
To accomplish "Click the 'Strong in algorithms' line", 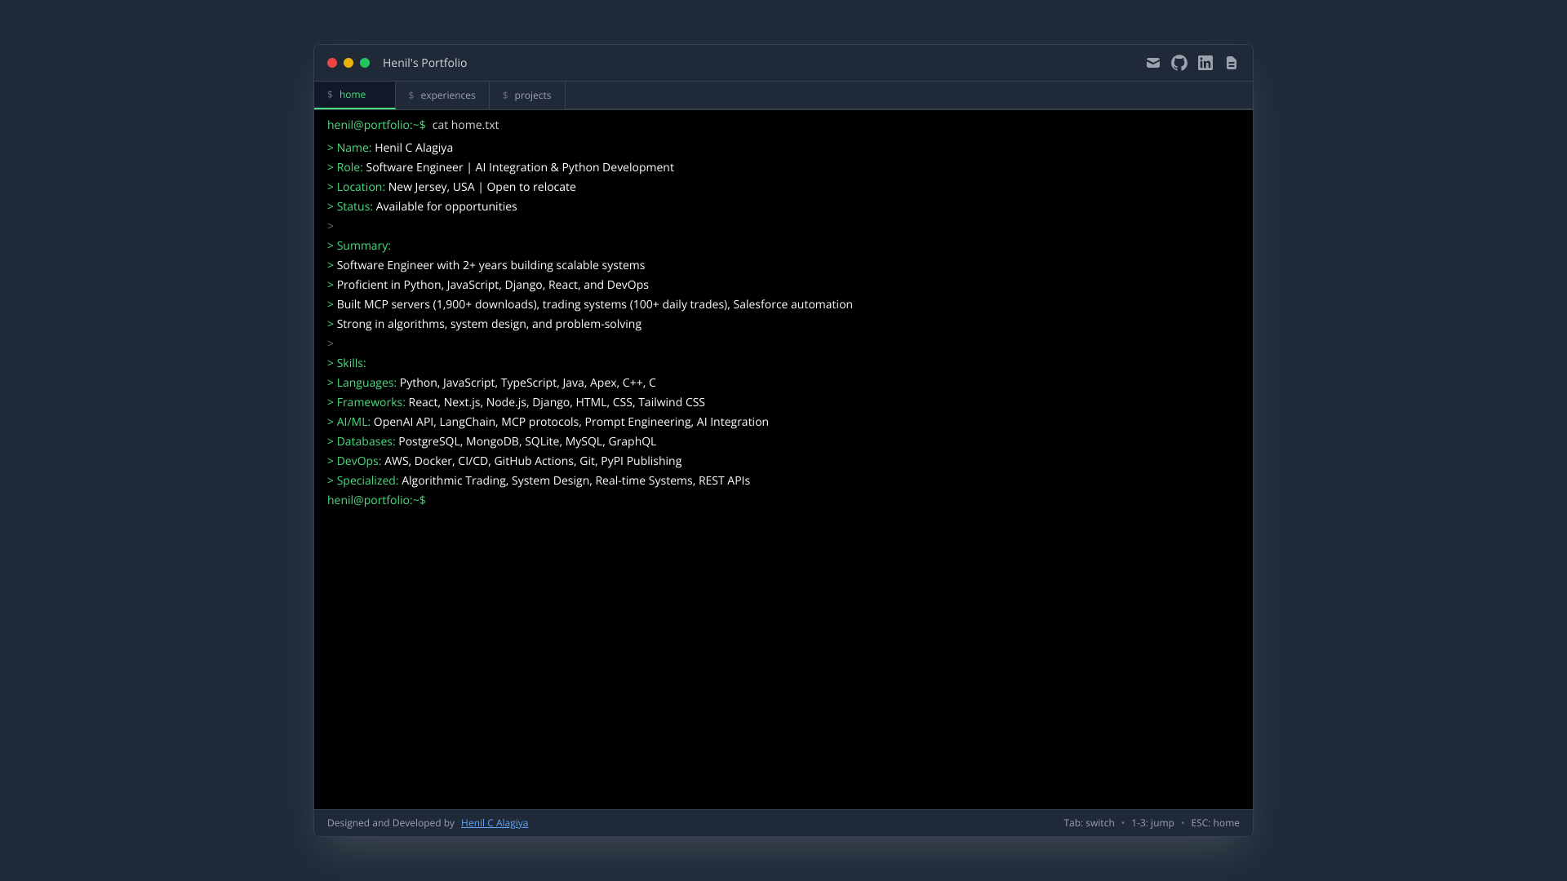I will tap(484, 324).
